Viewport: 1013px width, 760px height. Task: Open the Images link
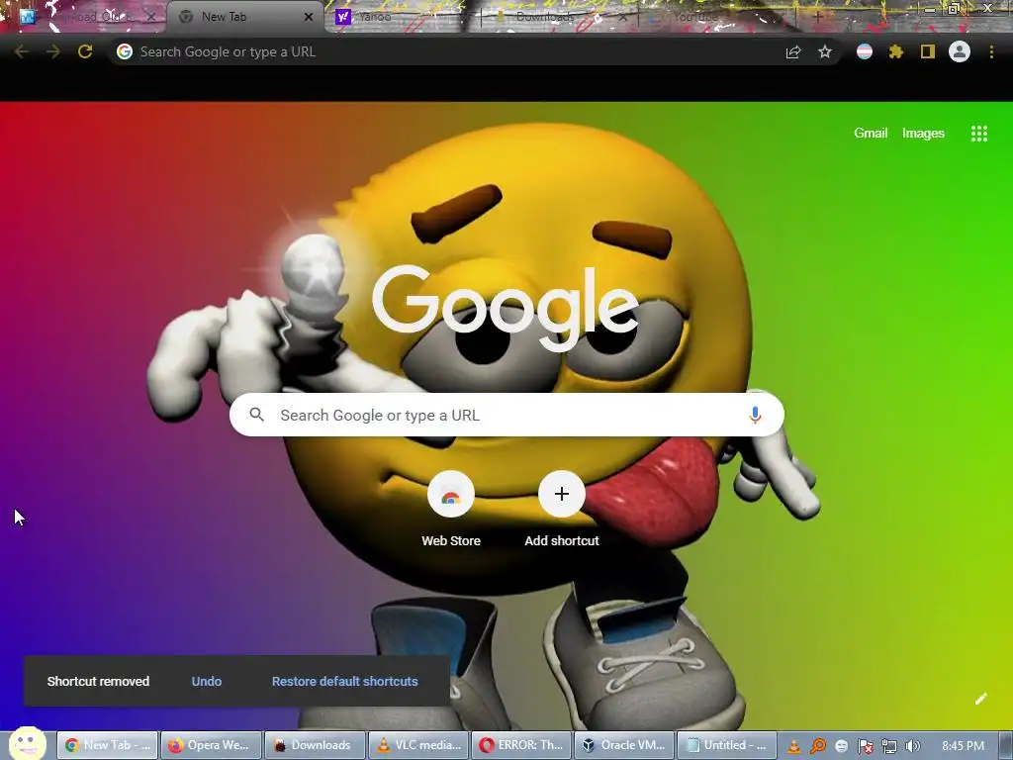pos(923,134)
